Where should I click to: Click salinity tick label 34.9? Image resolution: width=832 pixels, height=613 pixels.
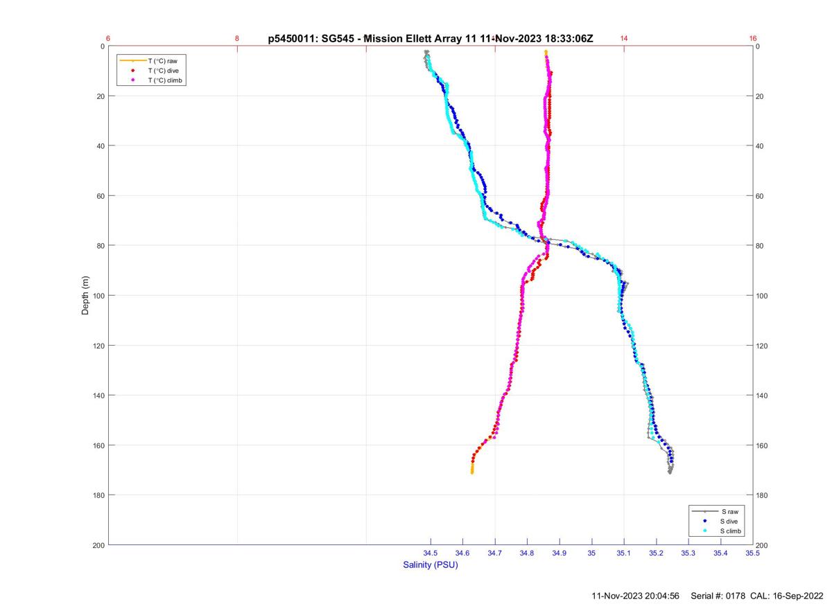click(560, 553)
